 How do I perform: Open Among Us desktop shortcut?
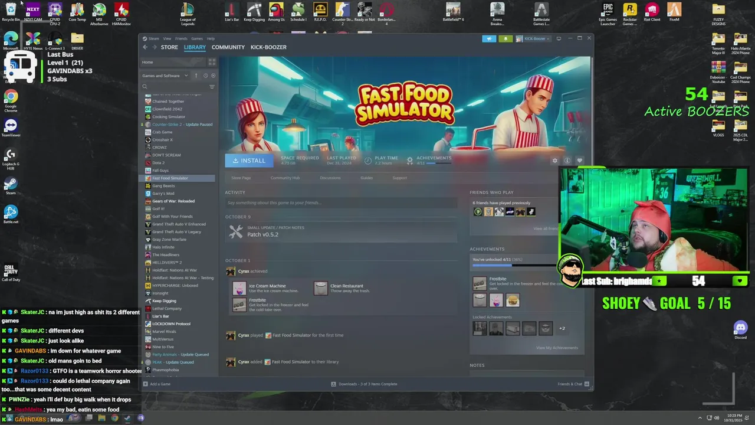click(276, 12)
